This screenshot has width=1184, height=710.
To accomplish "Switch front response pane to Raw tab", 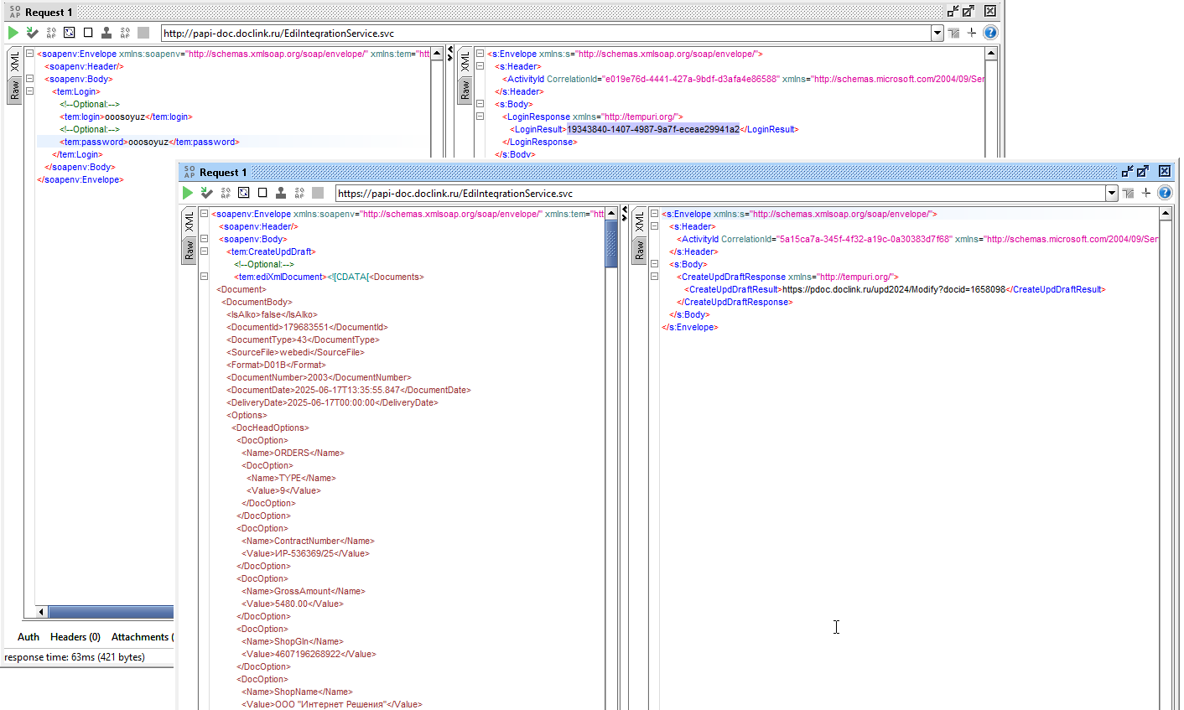I will [x=640, y=250].
